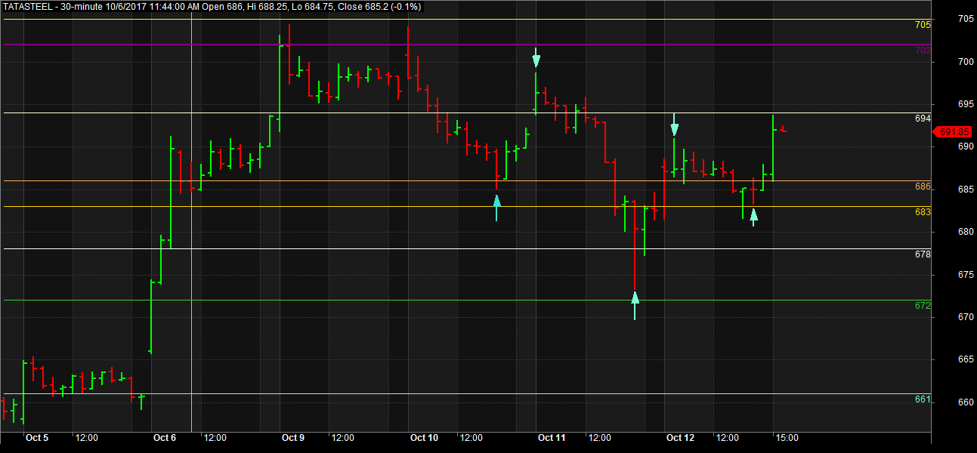The width and height of the screenshot is (977, 453).
Task: Click the Oct 5 date label
Action: tap(36, 438)
